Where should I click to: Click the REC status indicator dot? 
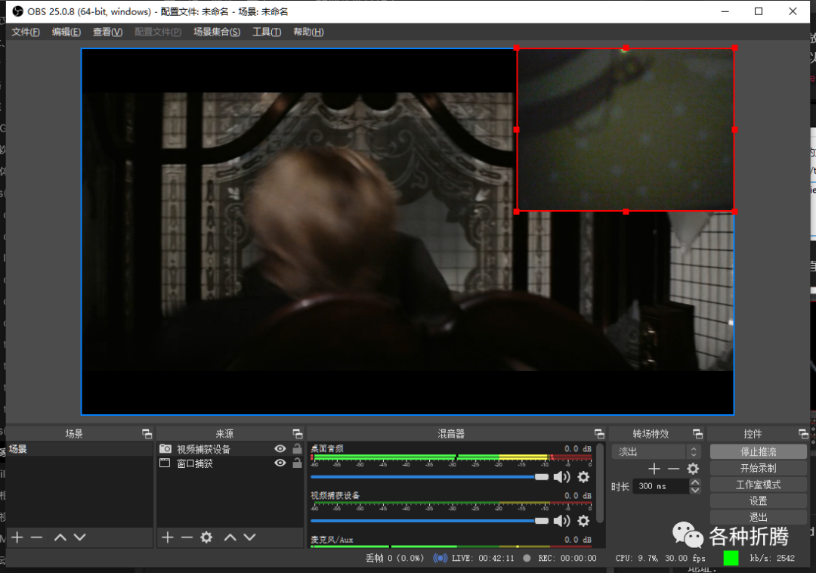pos(527,558)
